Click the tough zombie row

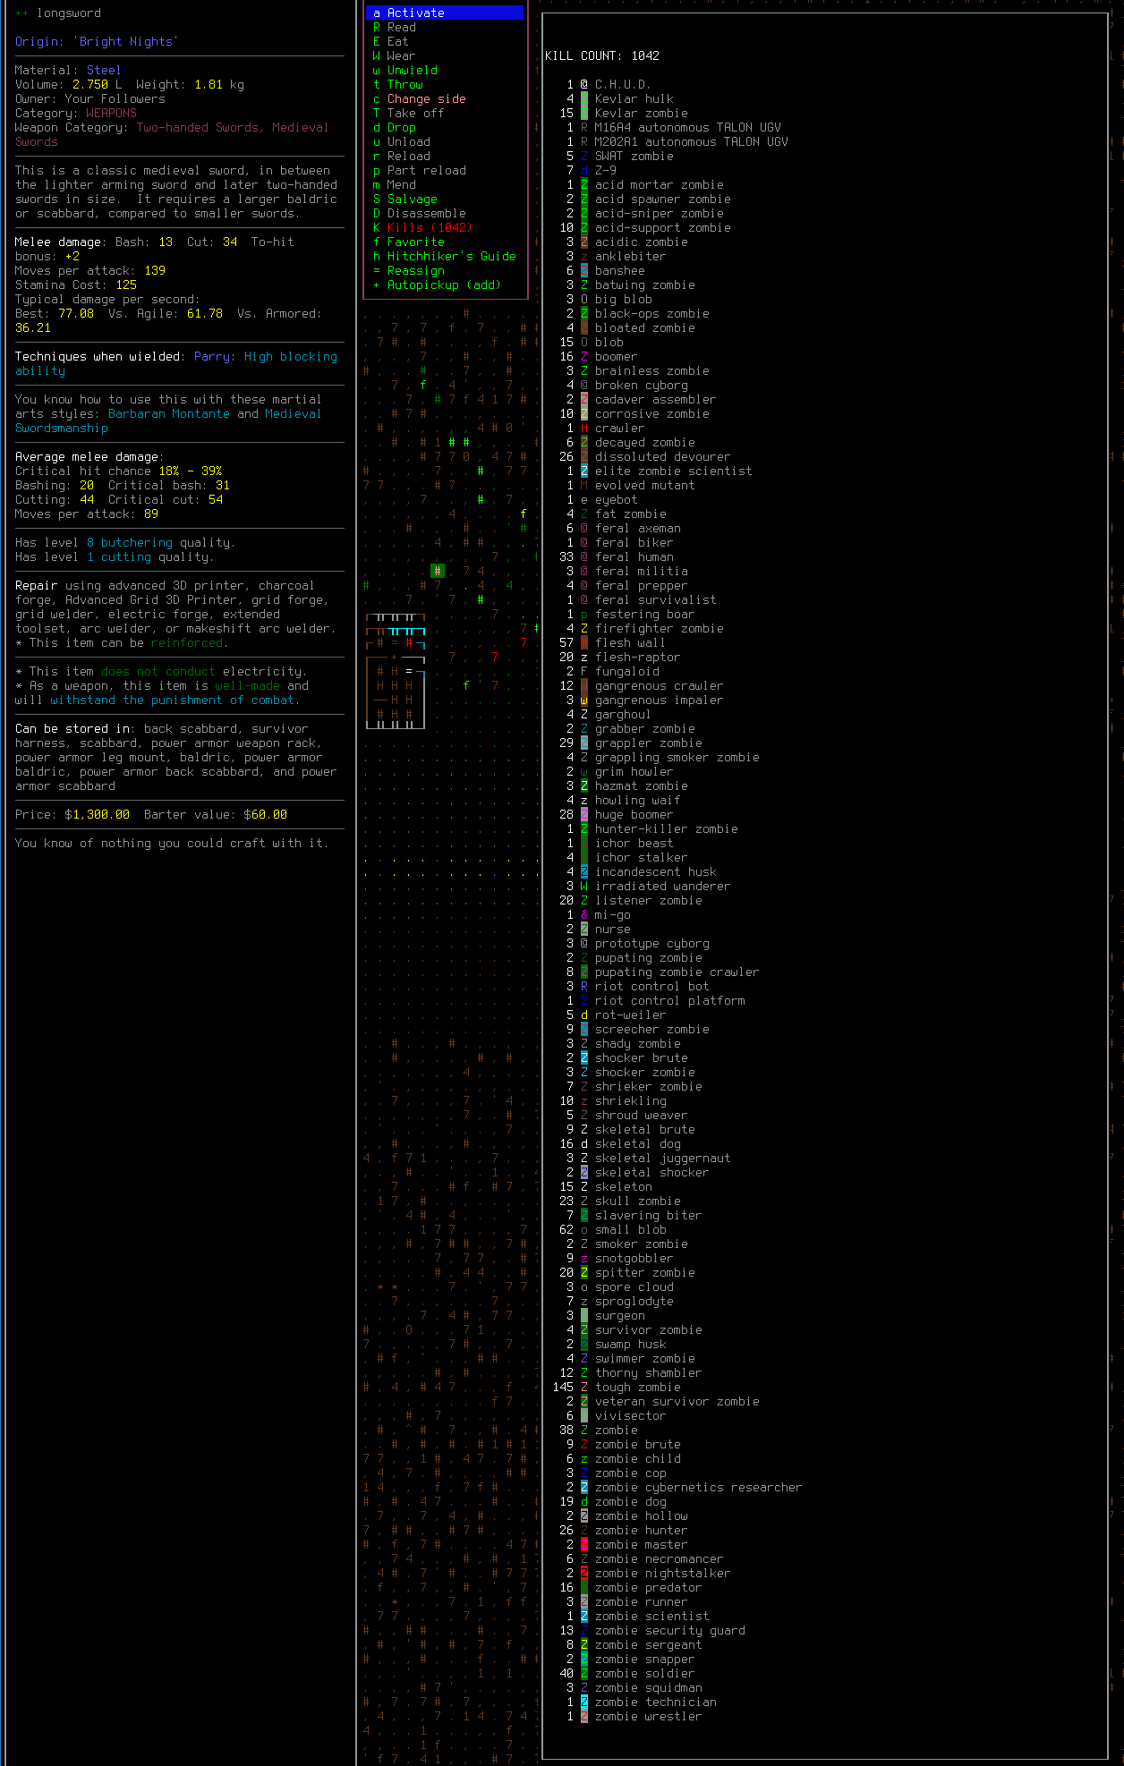point(617,1387)
